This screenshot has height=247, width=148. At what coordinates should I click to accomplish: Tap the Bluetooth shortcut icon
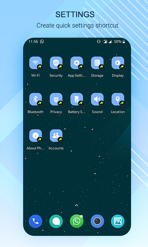pyautogui.click(x=35, y=99)
